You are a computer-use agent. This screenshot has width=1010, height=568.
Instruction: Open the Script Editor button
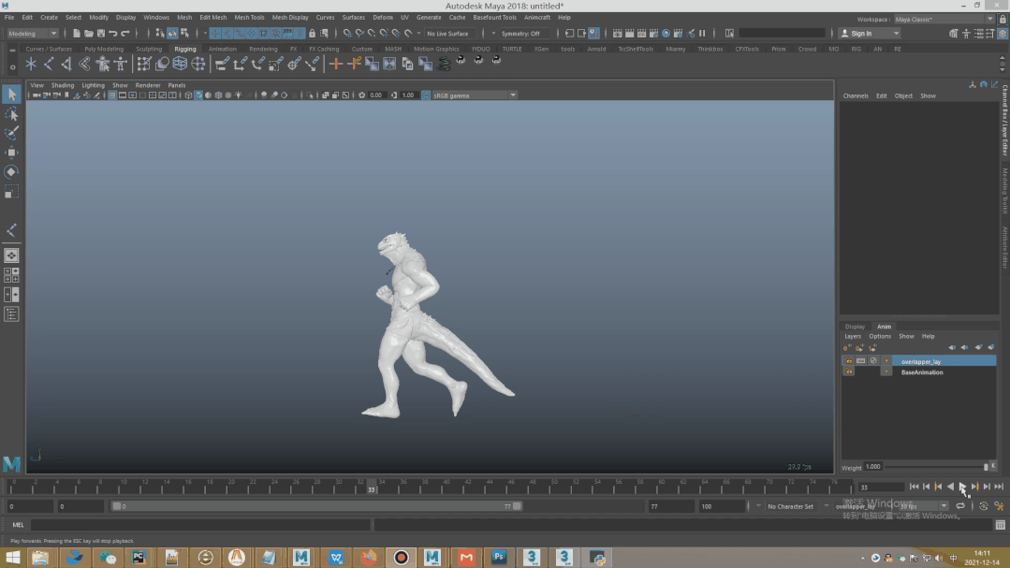[x=1001, y=525]
